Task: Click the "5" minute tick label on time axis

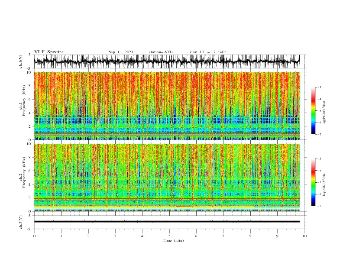Action: pos(169,236)
